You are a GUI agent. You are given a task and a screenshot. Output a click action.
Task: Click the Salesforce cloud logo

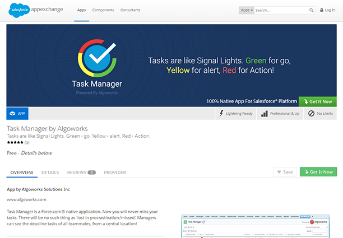point(19,10)
